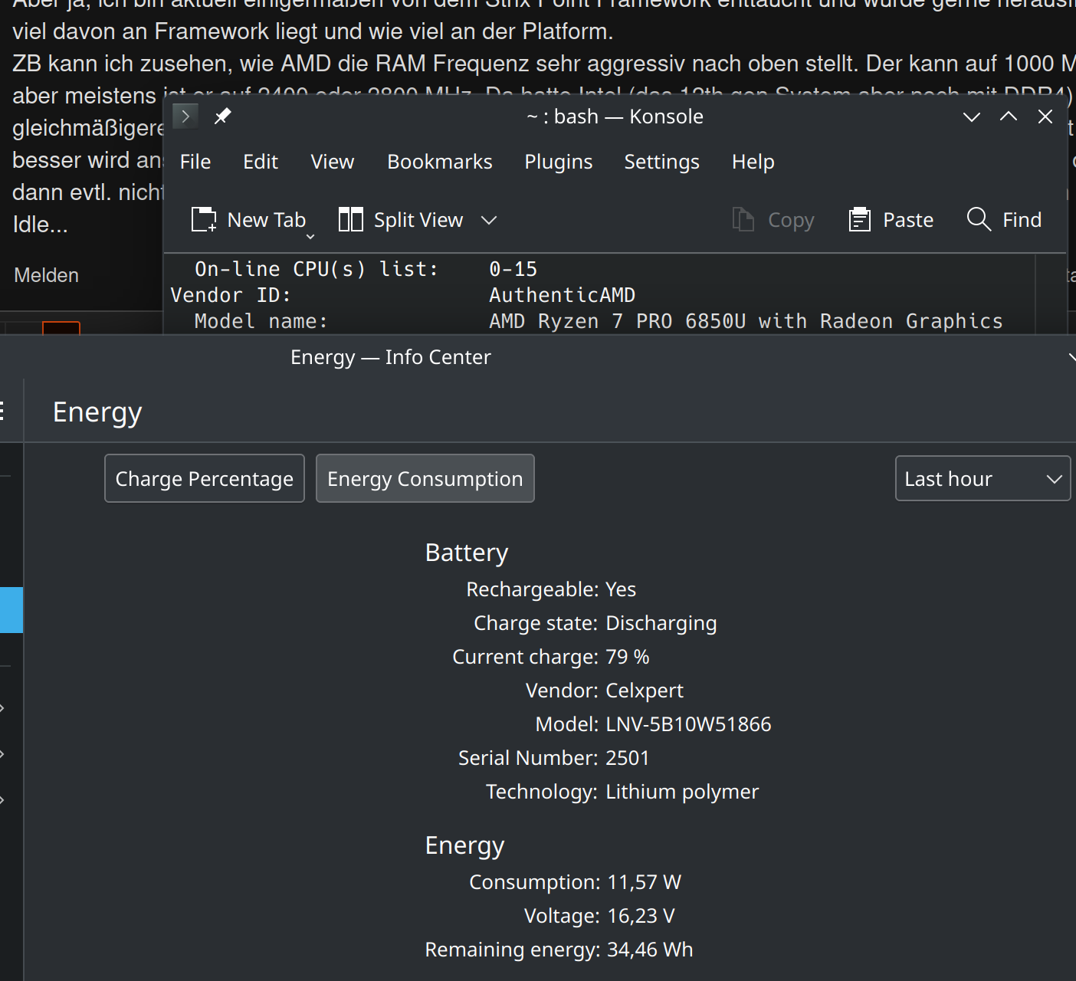The width and height of the screenshot is (1076, 981).
Task: Enable the Energy Consumption graph view
Action: pos(425,478)
